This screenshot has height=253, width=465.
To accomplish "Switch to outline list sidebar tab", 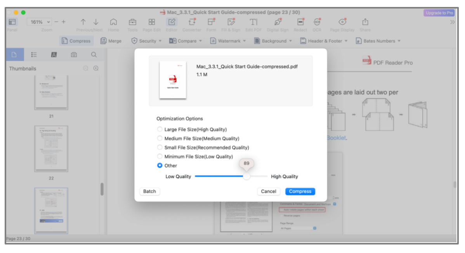I will 34,55.
